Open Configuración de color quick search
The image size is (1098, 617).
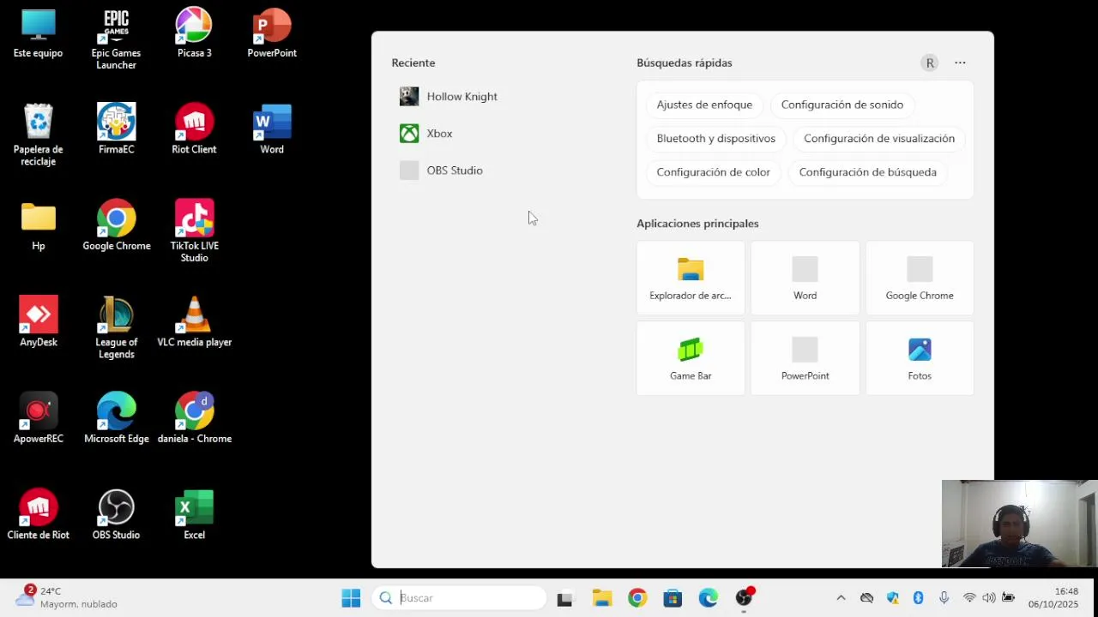click(x=713, y=172)
